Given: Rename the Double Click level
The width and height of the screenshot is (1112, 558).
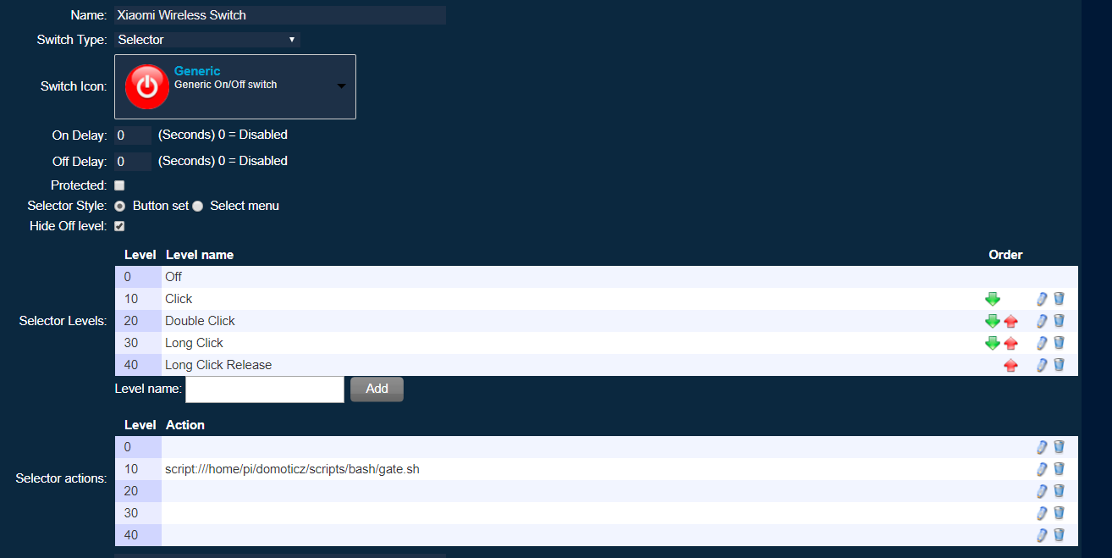Looking at the screenshot, I should click(1042, 321).
